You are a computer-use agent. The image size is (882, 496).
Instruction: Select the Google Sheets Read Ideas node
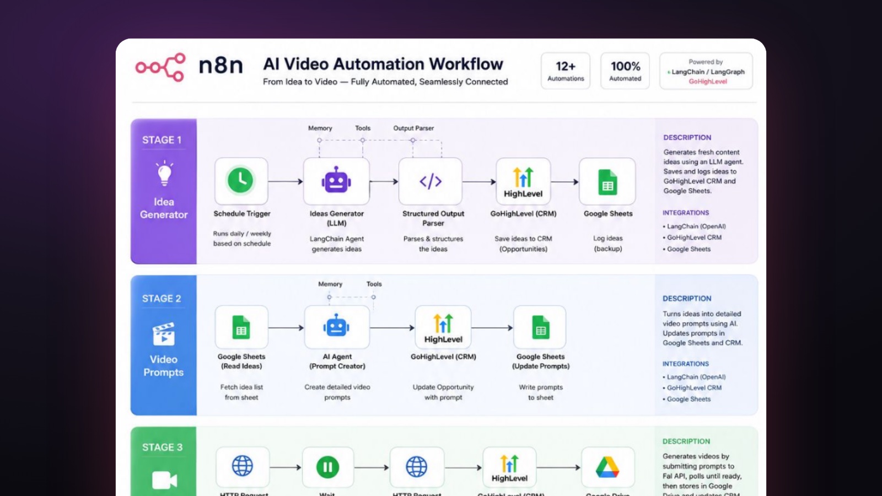click(x=241, y=327)
